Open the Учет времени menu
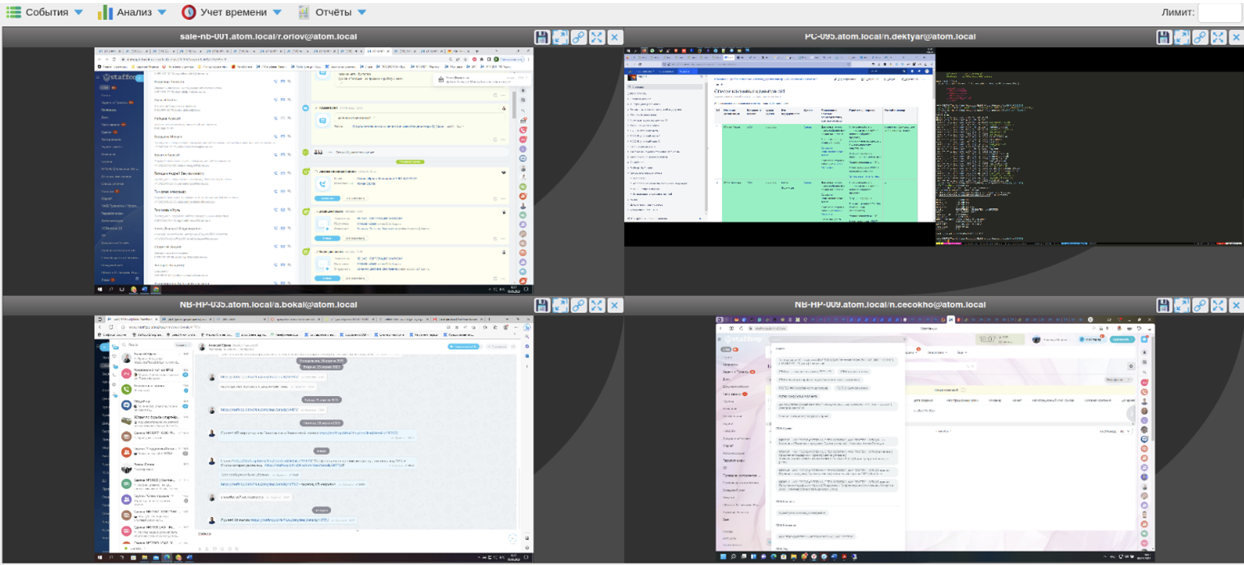Image resolution: width=1244 pixels, height=565 pixels. pyautogui.click(x=231, y=12)
